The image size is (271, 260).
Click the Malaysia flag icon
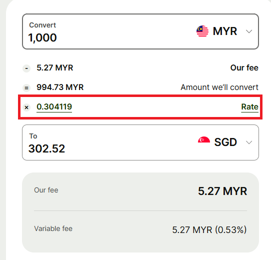[x=202, y=31]
